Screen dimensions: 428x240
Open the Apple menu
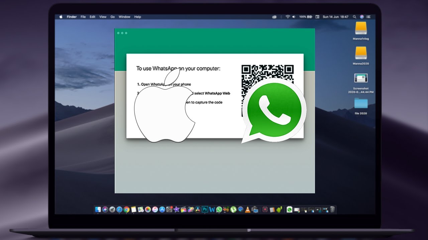(61, 17)
